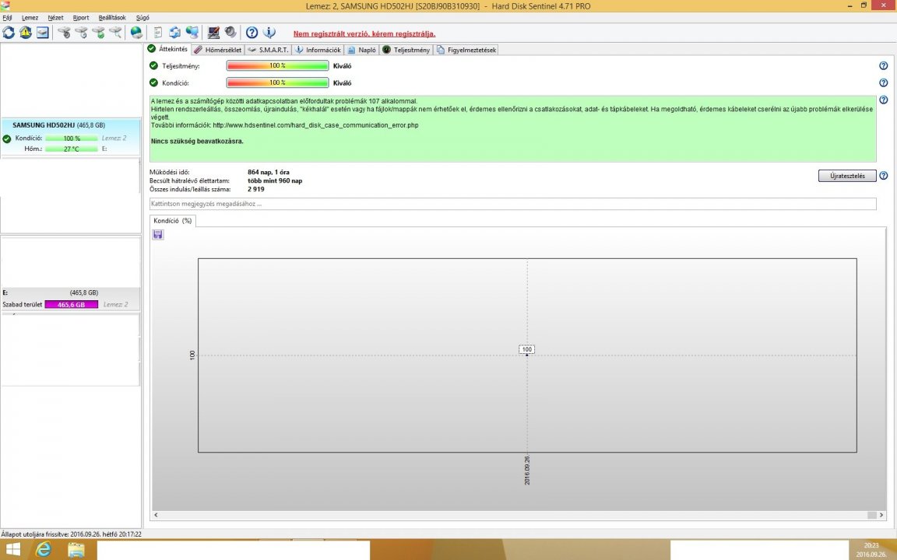Open help with question mark toolbar icon
897x560 pixels.
click(x=252, y=33)
